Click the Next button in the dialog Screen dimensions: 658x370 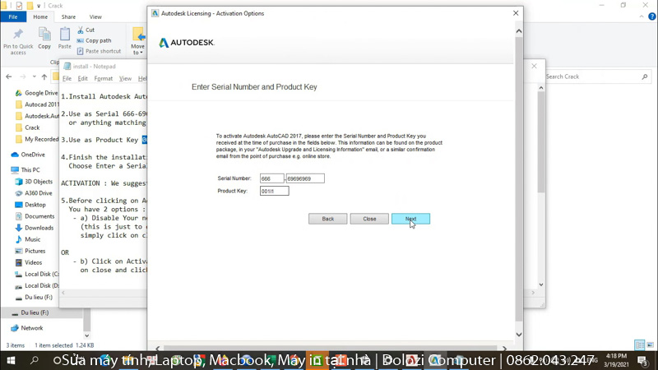[x=410, y=219]
